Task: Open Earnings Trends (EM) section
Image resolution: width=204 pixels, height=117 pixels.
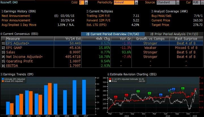Action: pyautogui.click(x=17, y=74)
